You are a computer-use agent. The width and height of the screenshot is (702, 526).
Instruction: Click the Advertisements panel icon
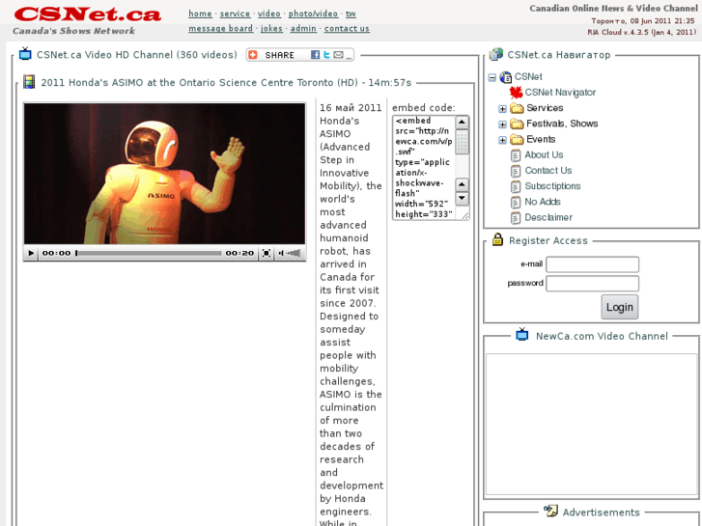click(x=550, y=511)
